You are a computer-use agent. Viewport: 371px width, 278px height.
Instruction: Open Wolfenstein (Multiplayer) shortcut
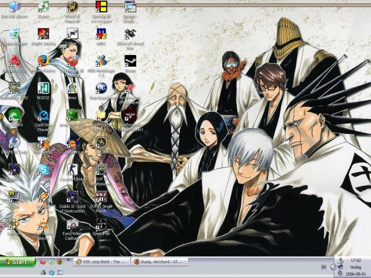130,93
